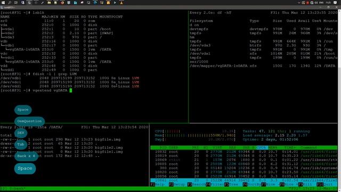The width and height of the screenshot is (341, 192).
Task: Select htop process row with PID 10832
Action: (x=244, y=151)
